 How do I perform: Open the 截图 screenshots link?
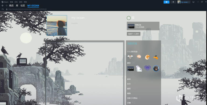click(129, 89)
